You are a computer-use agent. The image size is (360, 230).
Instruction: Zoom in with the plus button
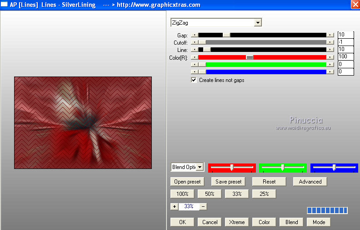174,206
